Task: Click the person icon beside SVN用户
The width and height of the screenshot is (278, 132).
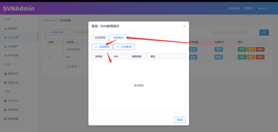Action: click(5, 47)
